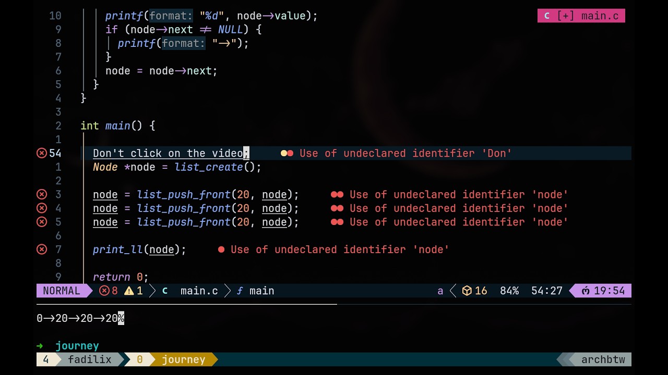
Task: Click list_push_front on line 3
Action: (x=184, y=194)
